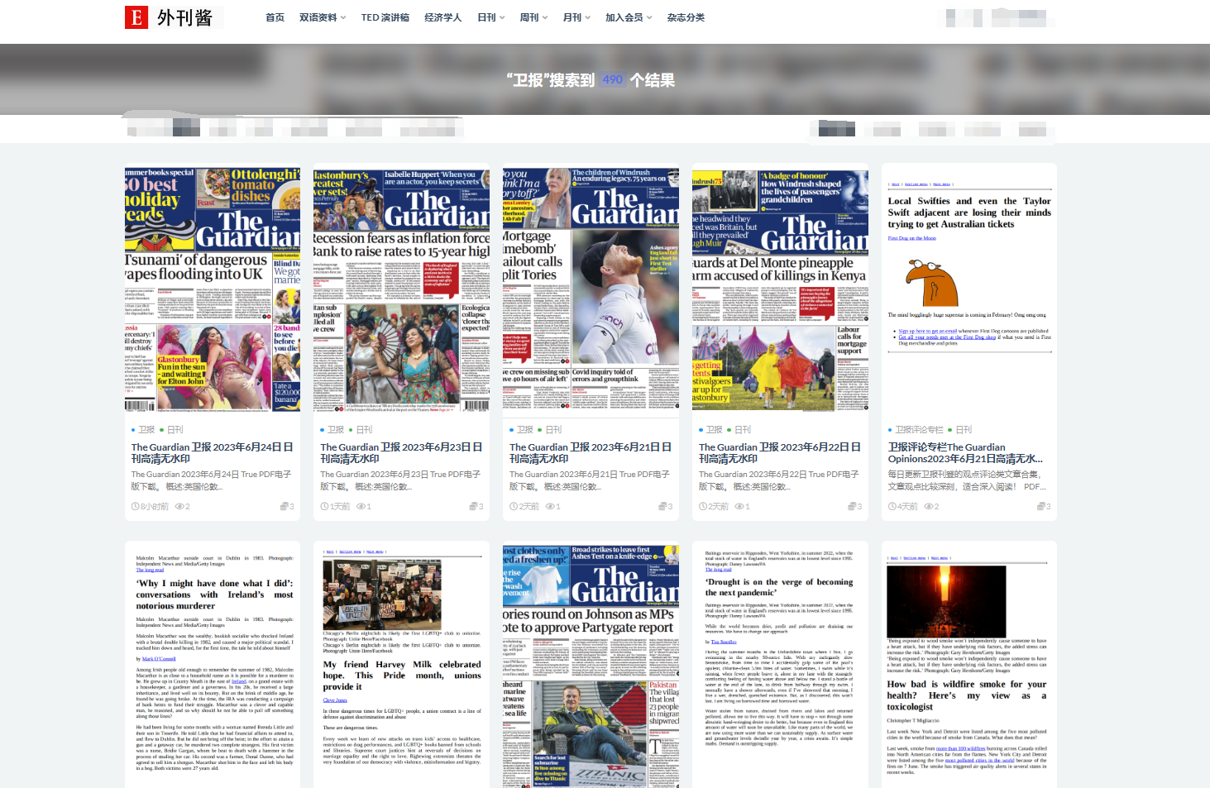The image size is (1210, 788).
Task: Open the 'Partygate report' Guardian cover thumbnail
Action: (x=591, y=665)
